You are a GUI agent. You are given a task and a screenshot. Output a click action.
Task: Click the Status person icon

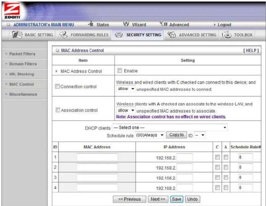(x=91, y=24)
